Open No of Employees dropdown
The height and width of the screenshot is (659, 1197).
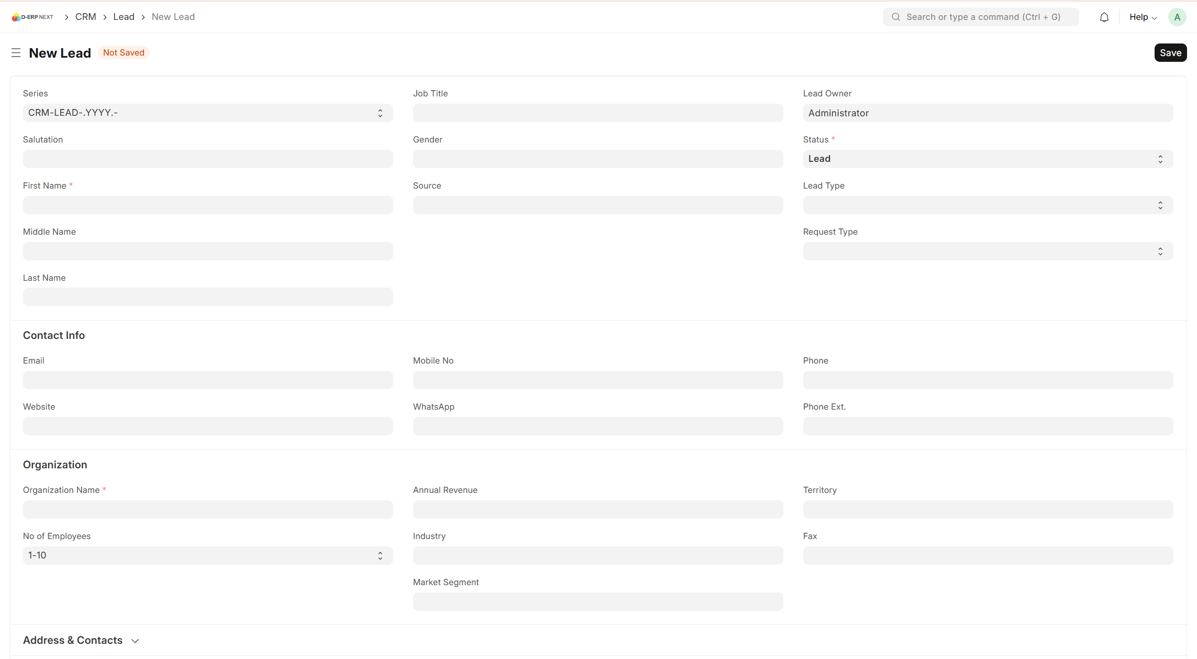pos(207,556)
